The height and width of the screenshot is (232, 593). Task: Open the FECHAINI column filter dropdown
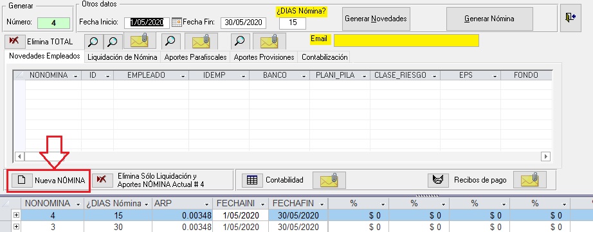coord(266,204)
